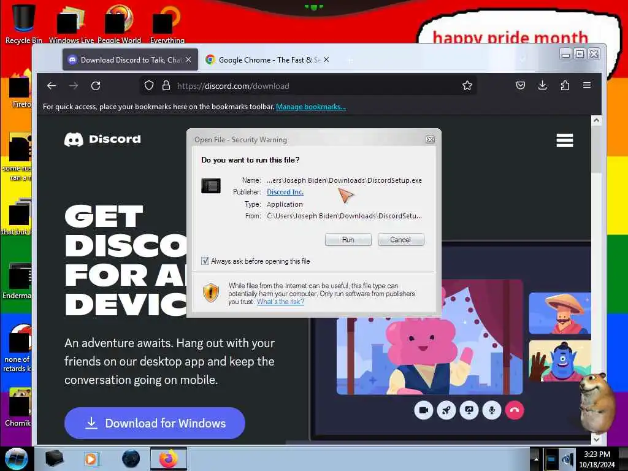Select the Peggle World desktop icon
628x471 pixels.
[119, 23]
